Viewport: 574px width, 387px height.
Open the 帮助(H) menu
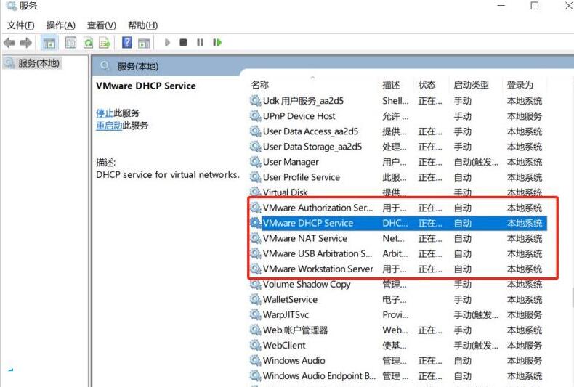(x=142, y=25)
